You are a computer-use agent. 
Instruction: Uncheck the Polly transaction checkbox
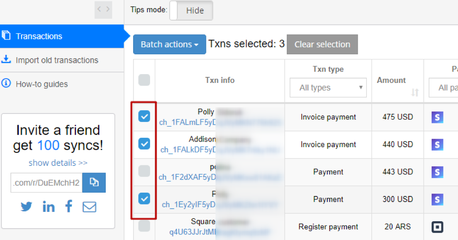point(144,117)
